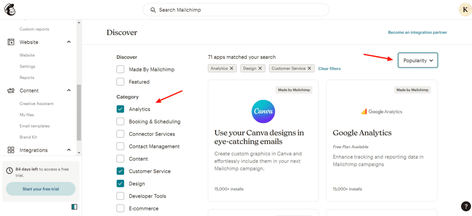472x216 pixels.
Task: Open My files in sidebar
Action: 27,115
